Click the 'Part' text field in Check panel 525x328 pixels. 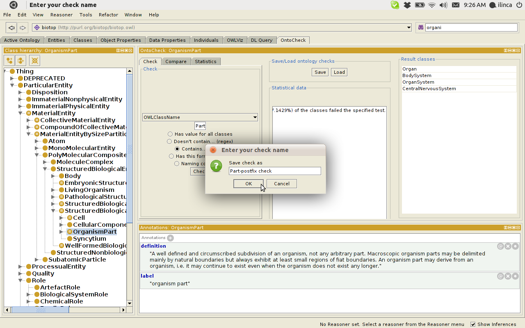pyautogui.click(x=200, y=126)
